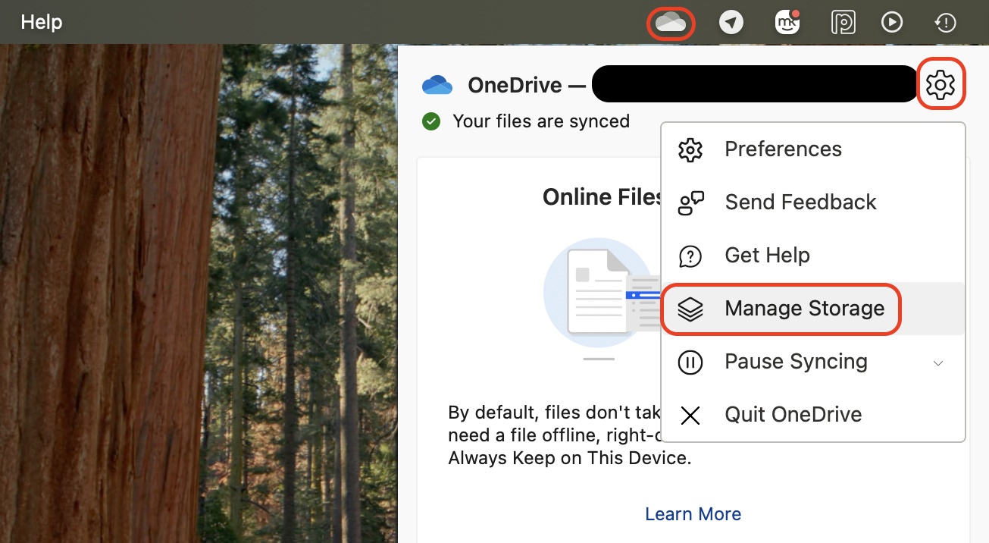Screen dimensions: 989x543
Task: Select Quit OneDrive from the menu
Action: [x=793, y=414]
